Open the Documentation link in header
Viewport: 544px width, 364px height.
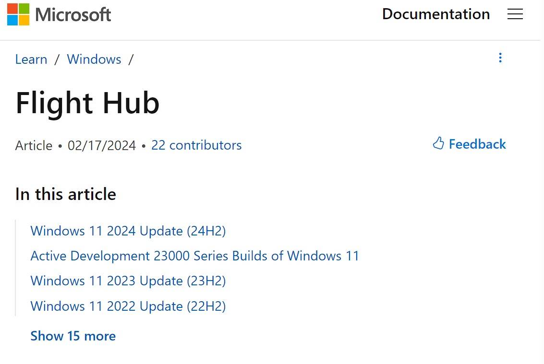[435, 14]
